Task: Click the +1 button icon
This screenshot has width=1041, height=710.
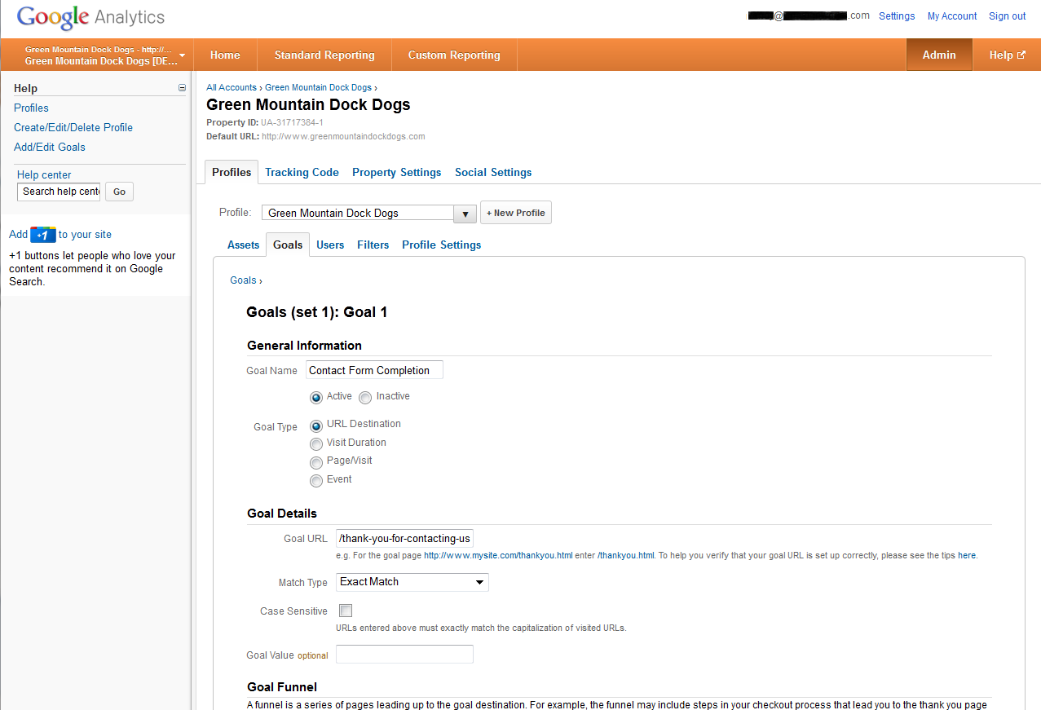Action: (x=43, y=235)
